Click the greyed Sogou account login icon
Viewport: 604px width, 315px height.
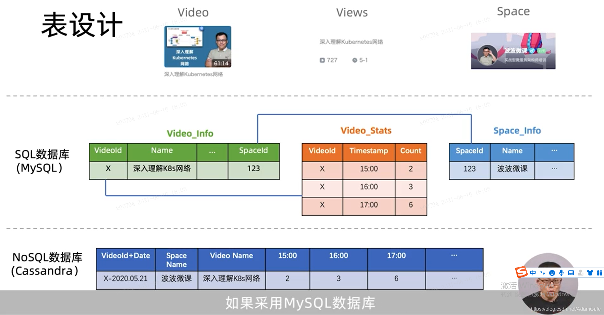point(581,273)
